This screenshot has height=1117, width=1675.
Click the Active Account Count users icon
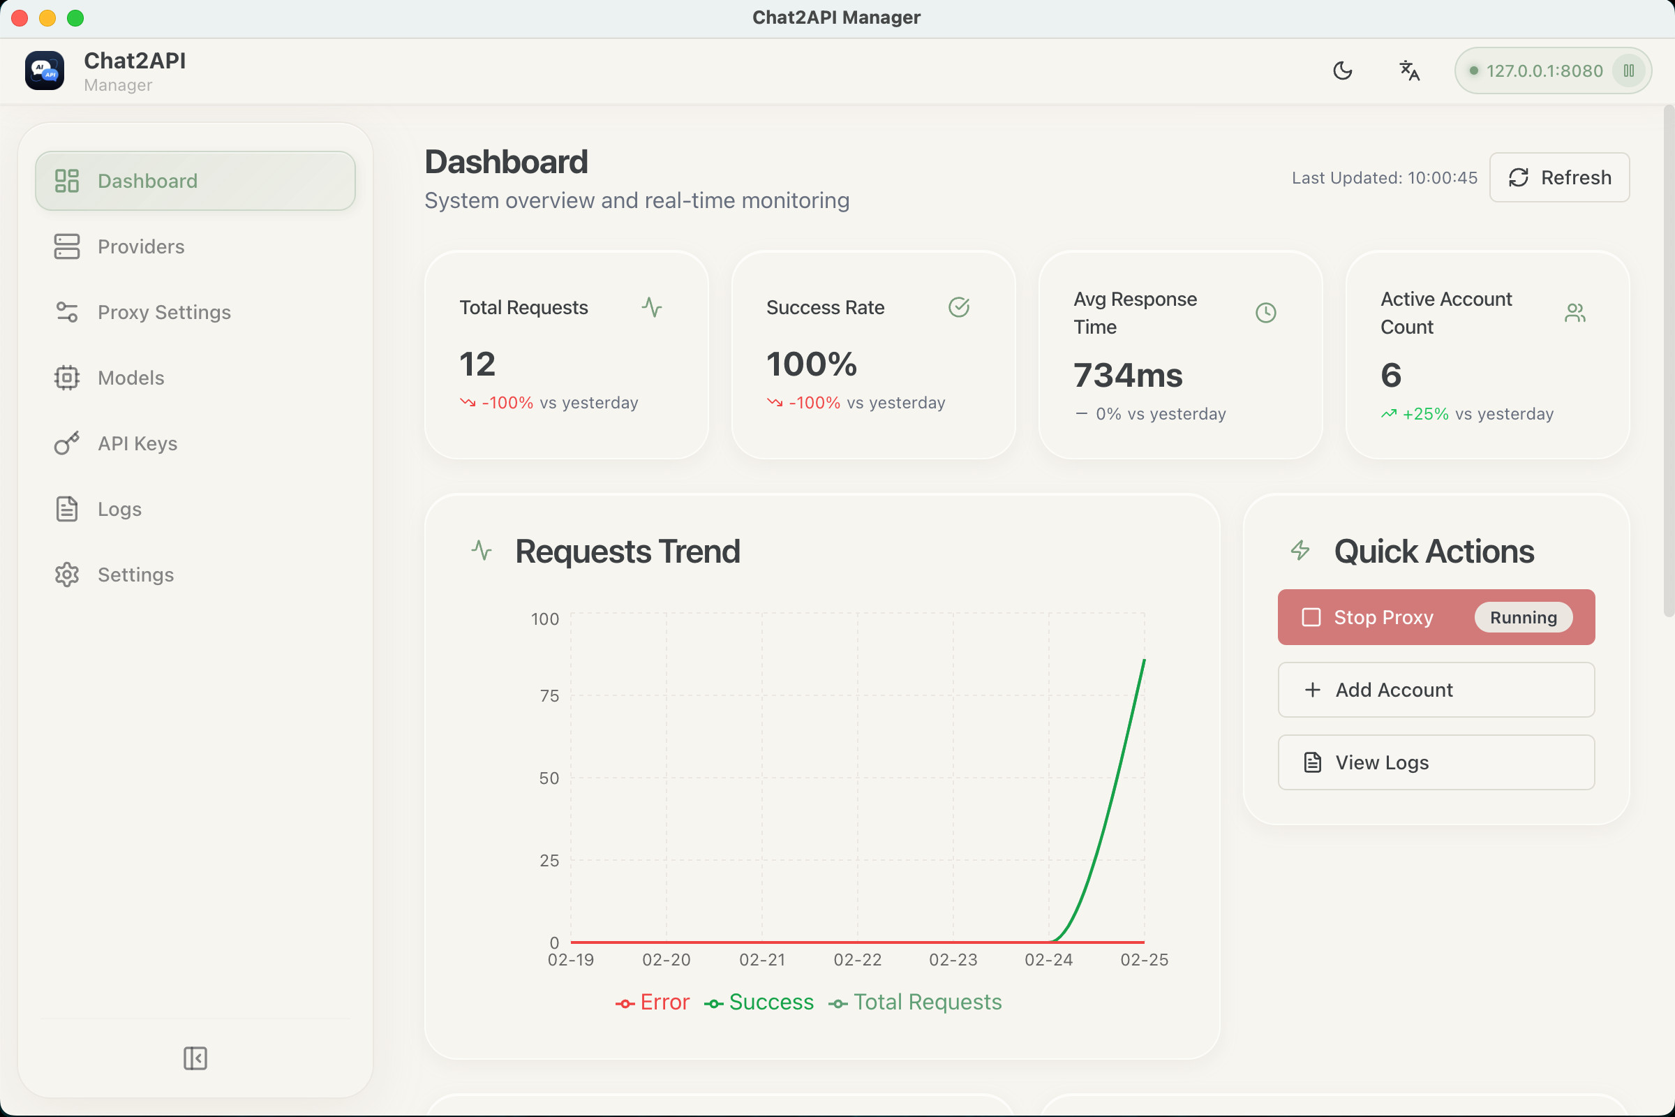pos(1574,313)
